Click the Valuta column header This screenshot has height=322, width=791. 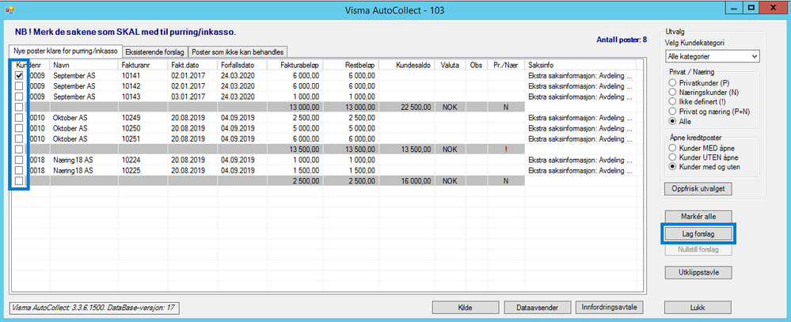[x=451, y=65]
